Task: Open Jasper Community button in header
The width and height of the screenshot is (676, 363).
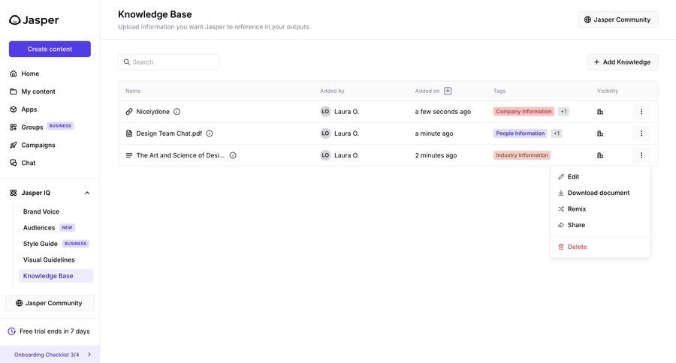Action: pyautogui.click(x=618, y=19)
